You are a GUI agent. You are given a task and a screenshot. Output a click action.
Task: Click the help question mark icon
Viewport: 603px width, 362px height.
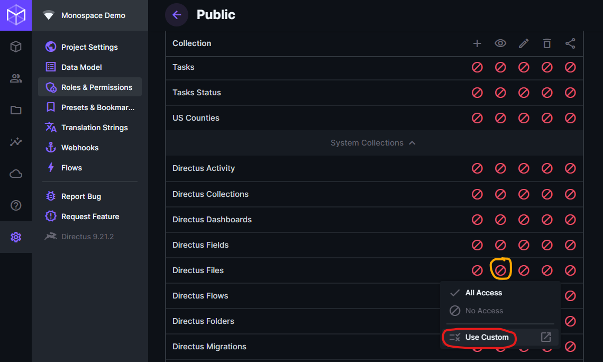(16, 205)
